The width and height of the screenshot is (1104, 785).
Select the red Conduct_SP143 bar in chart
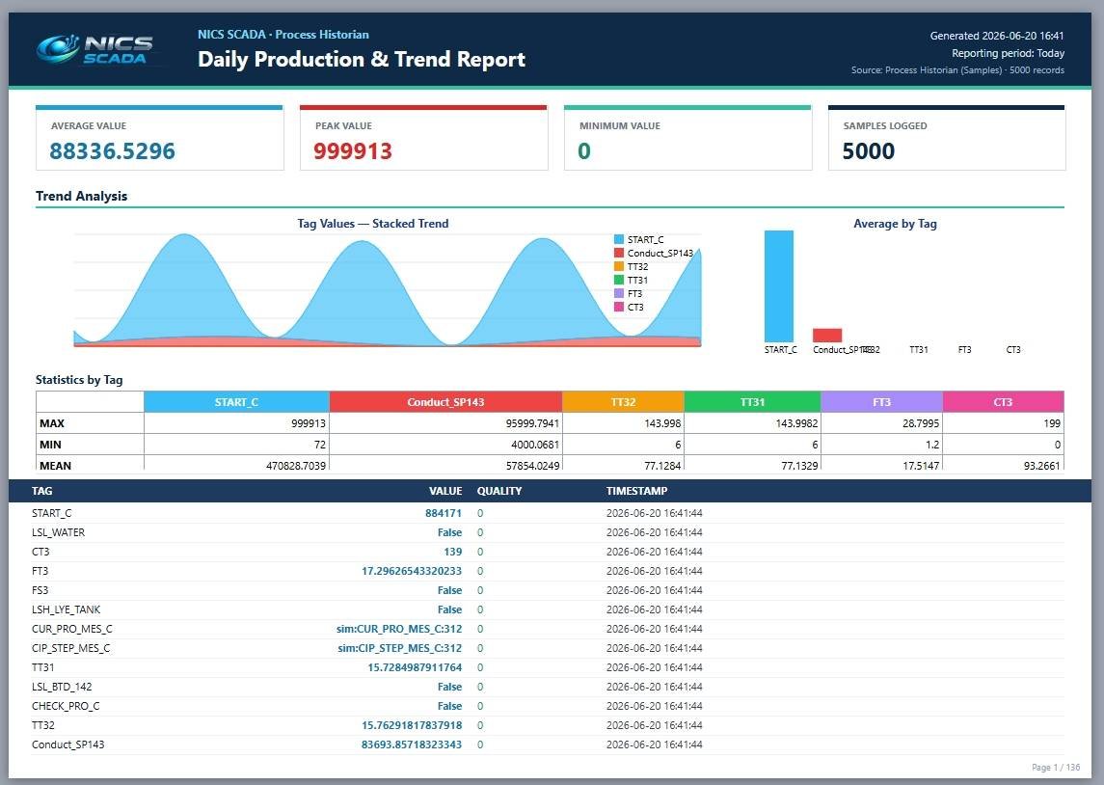click(x=827, y=336)
